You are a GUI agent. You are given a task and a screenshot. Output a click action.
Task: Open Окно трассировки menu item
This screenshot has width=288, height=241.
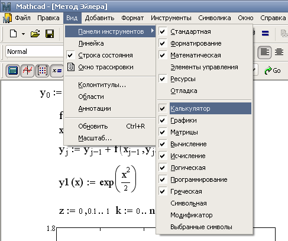pos(110,67)
